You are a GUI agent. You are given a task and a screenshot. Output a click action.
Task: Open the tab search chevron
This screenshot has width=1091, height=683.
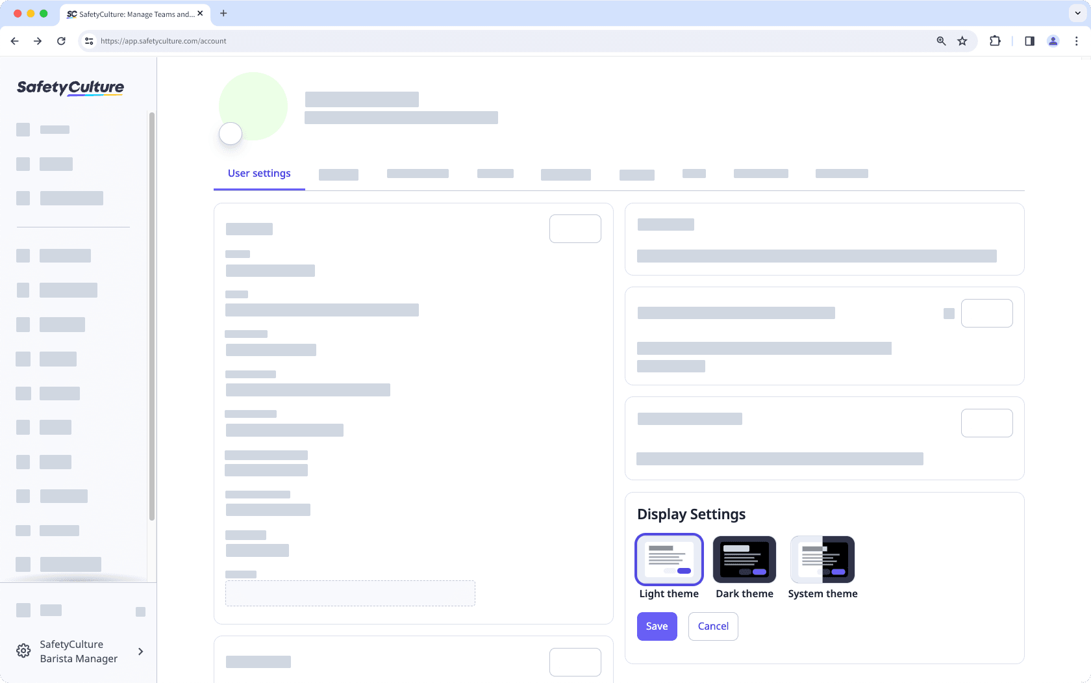point(1077,13)
